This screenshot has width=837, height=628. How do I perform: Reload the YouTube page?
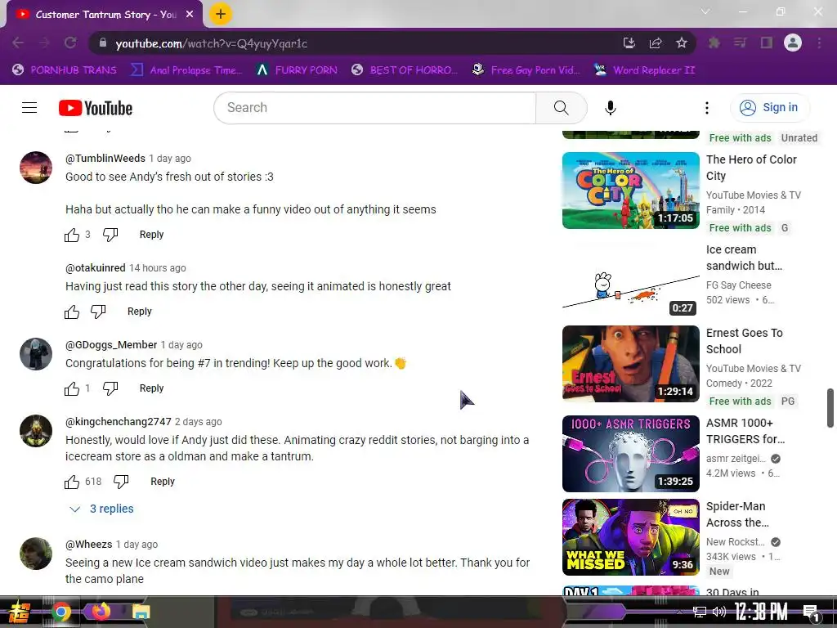(70, 43)
